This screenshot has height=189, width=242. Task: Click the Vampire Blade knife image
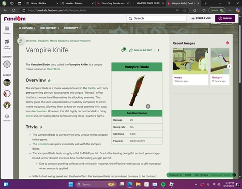[137, 91]
